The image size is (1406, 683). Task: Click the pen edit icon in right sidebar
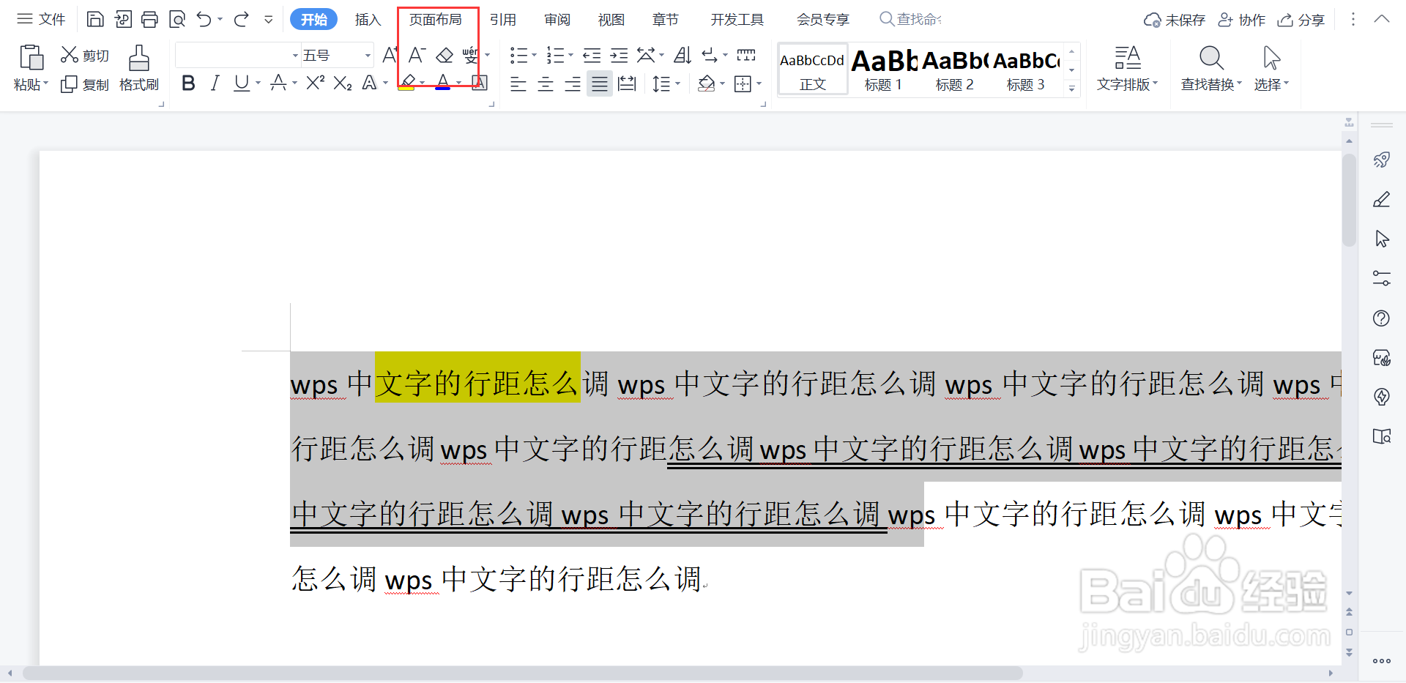[x=1382, y=199]
